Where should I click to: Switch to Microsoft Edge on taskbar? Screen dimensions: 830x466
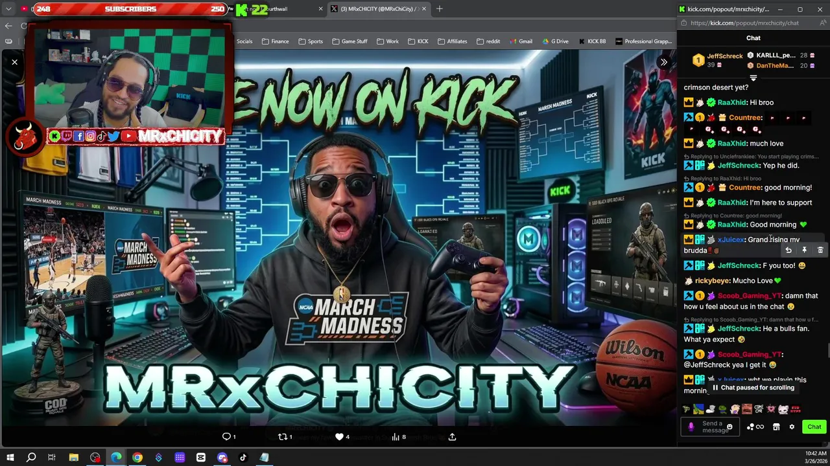point(116,458)
